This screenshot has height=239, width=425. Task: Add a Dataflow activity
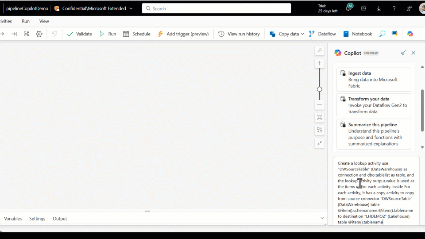323,34
